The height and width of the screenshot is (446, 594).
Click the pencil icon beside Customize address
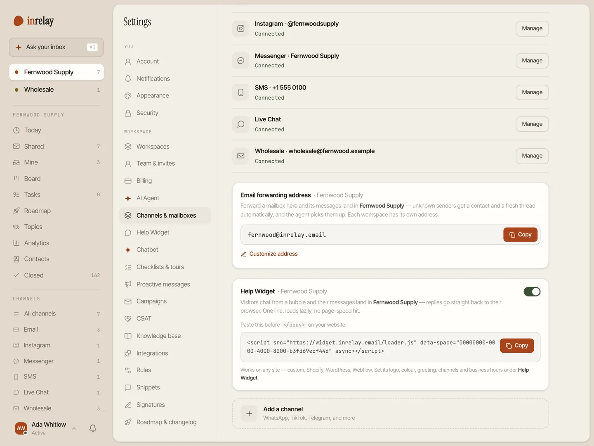[x=243, y=254]
